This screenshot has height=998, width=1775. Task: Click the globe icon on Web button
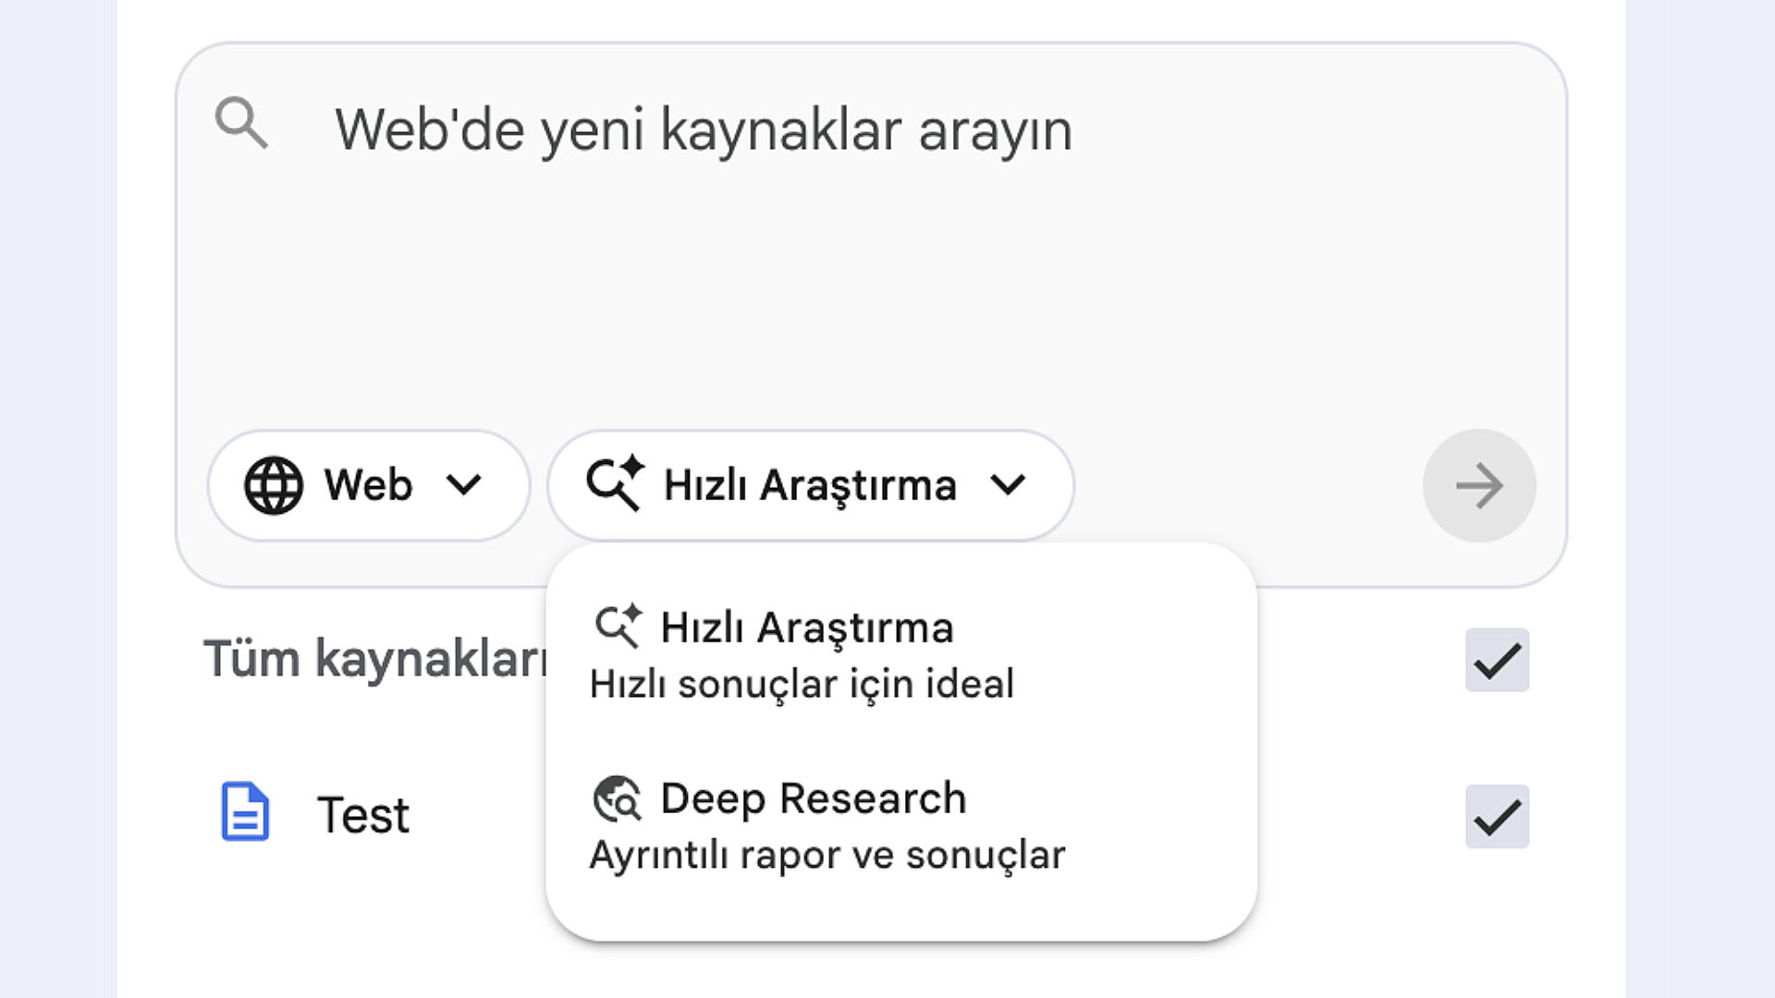click(273, 485)
